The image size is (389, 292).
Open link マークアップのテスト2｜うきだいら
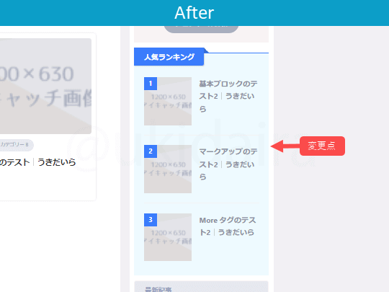pyautogui.click(x=228, y=164)
